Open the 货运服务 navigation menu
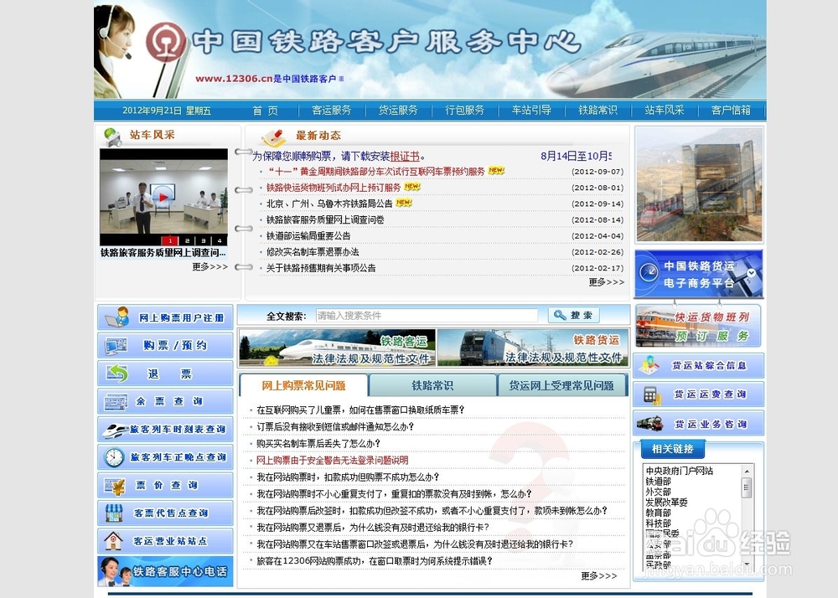Viewport: 838px width, 598px height. [x=397, y=109]
